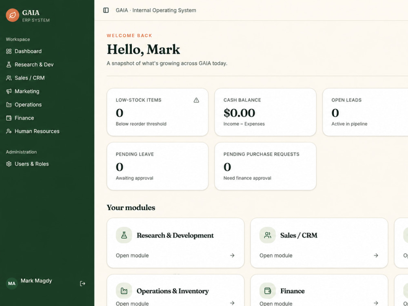Click the logout icon beside Mark Magdy
The height and width of the screenshot is (306, 408).
pos(82,284)
